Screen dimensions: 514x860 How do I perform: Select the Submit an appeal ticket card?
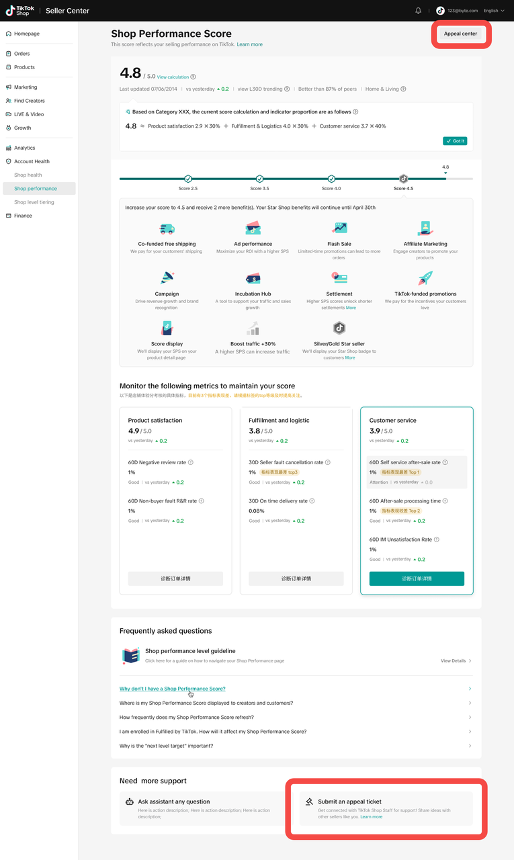pyautogui.click(x=386, y=808)
